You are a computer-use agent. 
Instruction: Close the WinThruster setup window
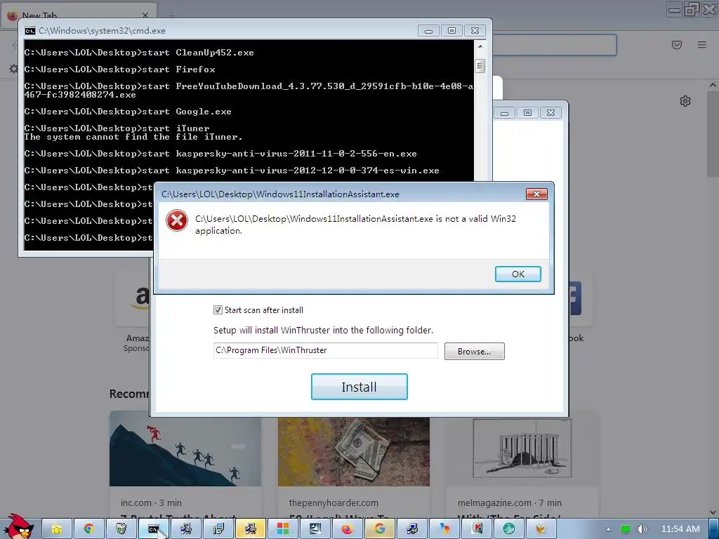pyautogui.click(x=550, y=113)
